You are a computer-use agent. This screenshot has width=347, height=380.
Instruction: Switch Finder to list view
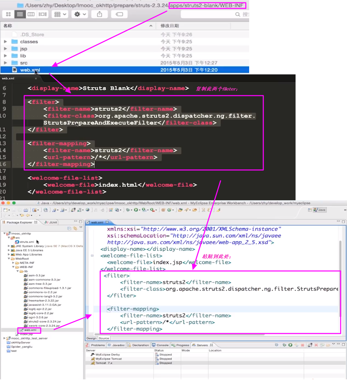(x=20, y=14)
